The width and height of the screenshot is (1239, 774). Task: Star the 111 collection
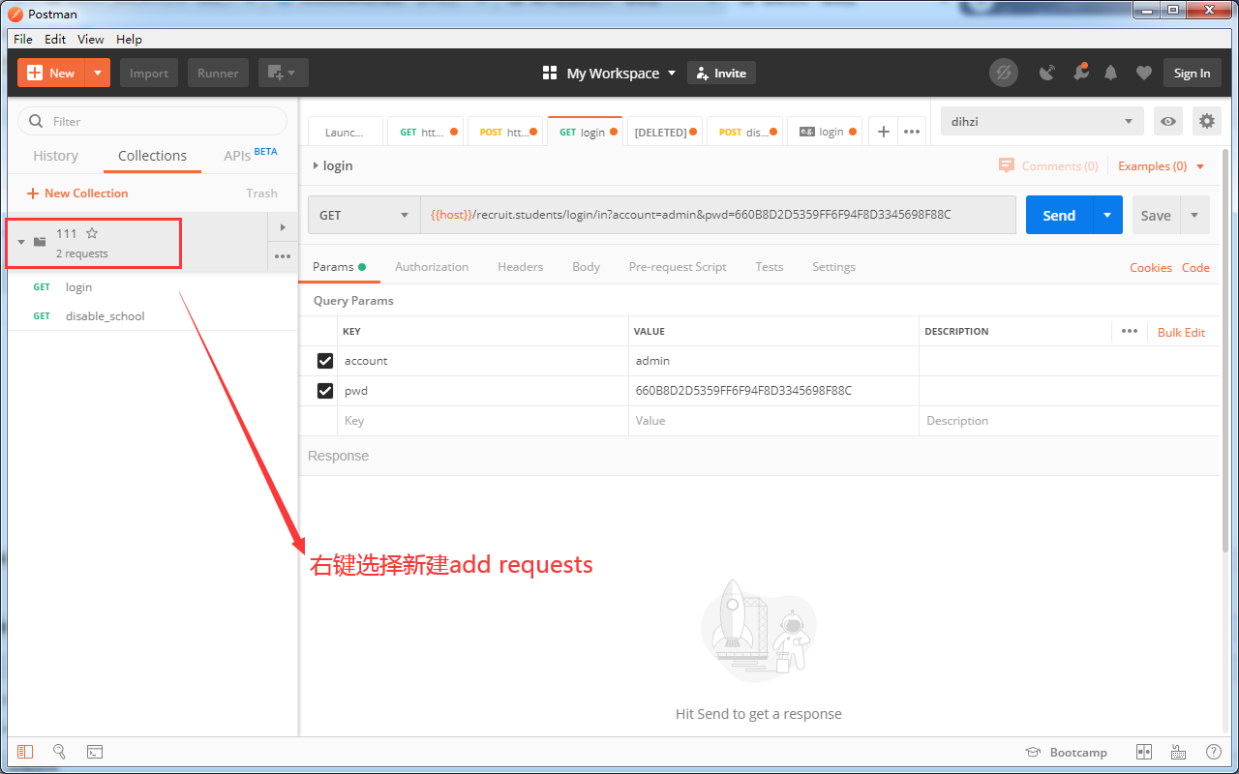92,233
